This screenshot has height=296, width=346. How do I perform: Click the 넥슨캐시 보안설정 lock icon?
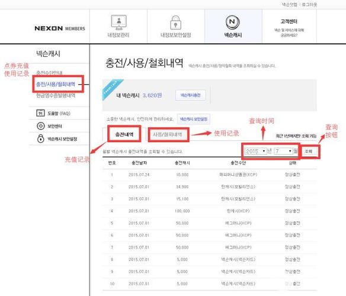(x=41, y=139)
